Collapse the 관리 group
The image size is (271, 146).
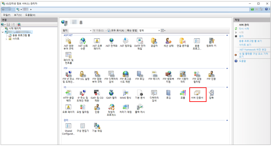point(227,120)
